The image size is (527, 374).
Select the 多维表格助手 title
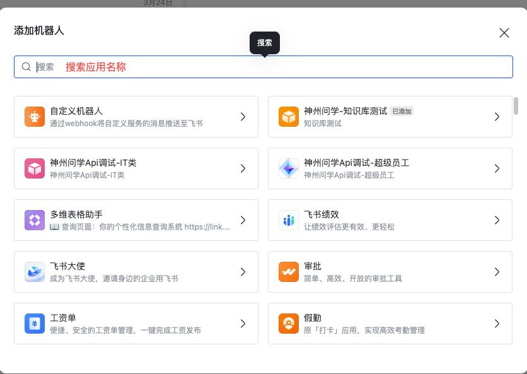[x=76, y=214]
